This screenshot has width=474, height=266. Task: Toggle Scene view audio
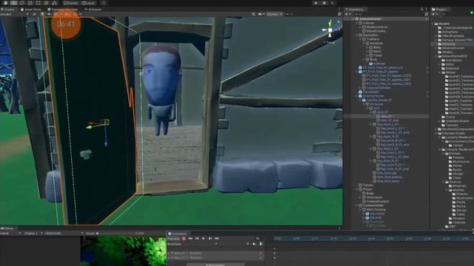tap(49, 14)
